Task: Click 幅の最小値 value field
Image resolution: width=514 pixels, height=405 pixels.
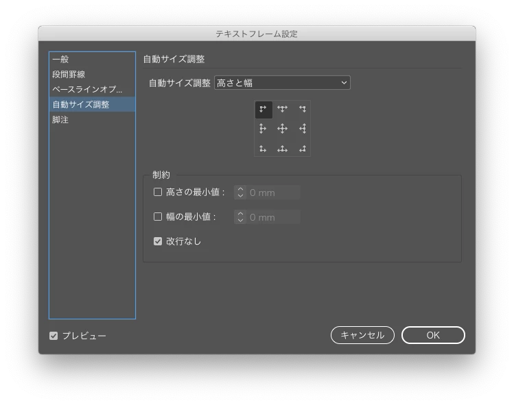Action: (x=273, y=217)
